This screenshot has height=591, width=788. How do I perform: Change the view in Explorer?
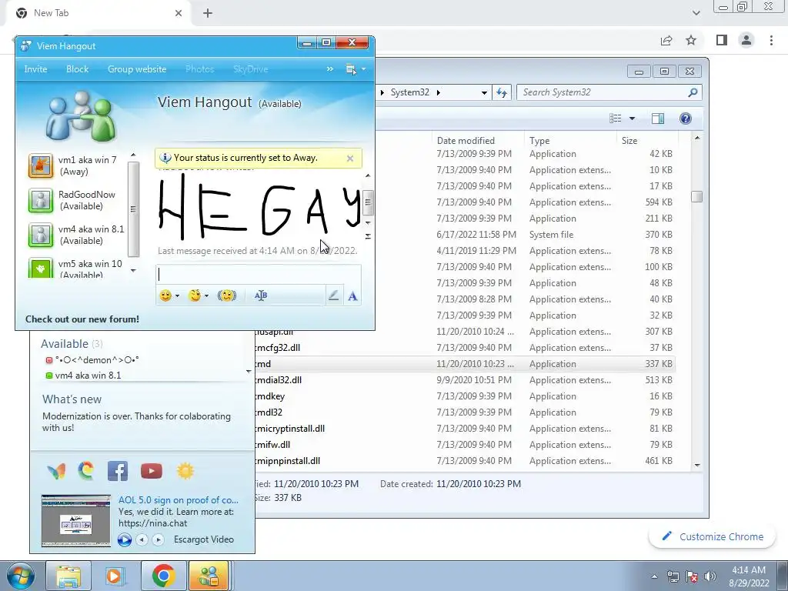(616, 119)
